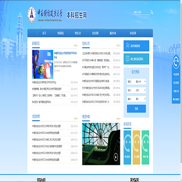Open the 首页 home navigation tab

[44, 33]
